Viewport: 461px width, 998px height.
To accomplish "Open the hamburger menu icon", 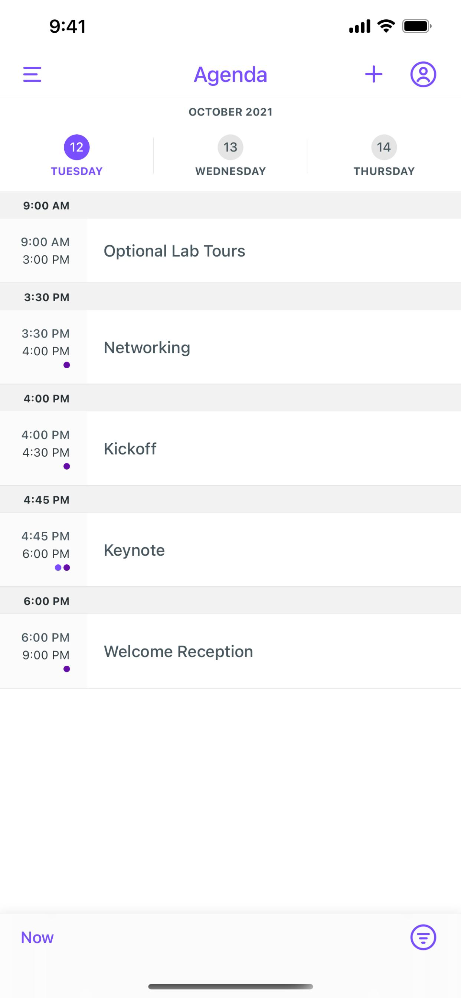I will pyautogui.click(x=32, y=74).
